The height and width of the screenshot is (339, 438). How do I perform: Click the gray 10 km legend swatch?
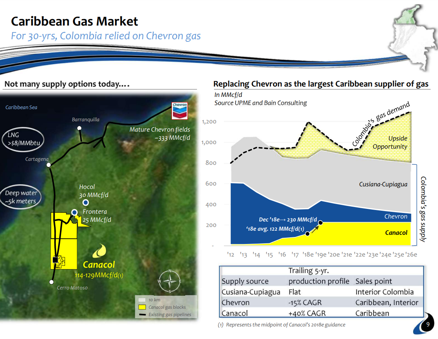pyautogui.click(x=142, y=300)
